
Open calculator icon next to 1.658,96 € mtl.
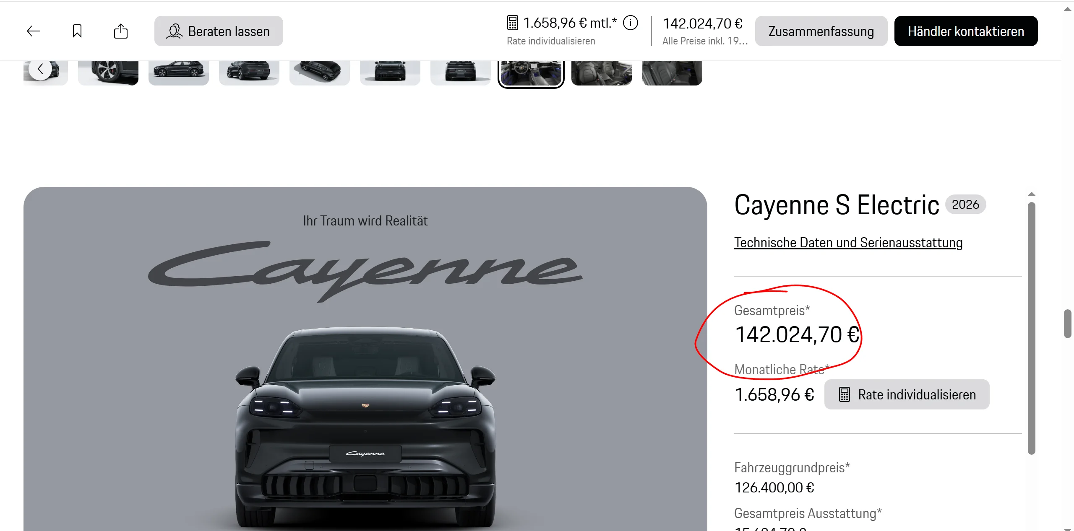(513, 23)
